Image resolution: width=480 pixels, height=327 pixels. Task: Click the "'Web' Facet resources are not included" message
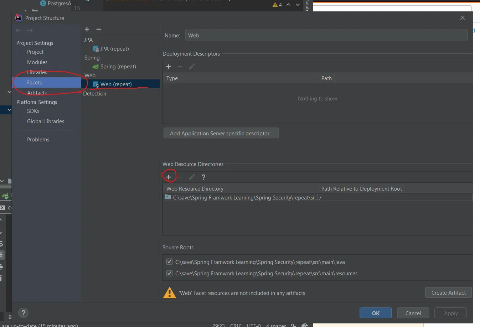(x=242, y=293)
